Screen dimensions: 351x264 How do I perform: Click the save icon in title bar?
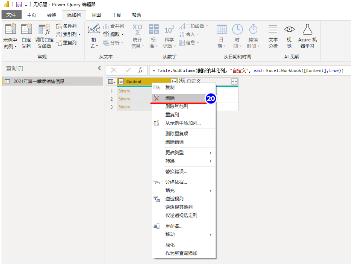point(19,5)
